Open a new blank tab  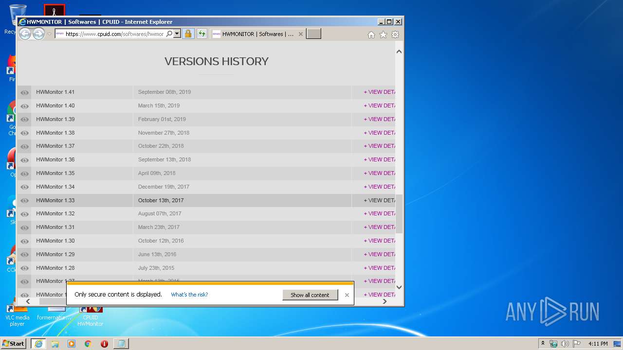[313, 34]
